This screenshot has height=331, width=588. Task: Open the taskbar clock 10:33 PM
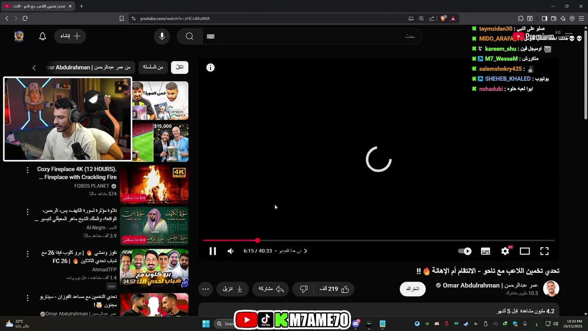(574, 324)
